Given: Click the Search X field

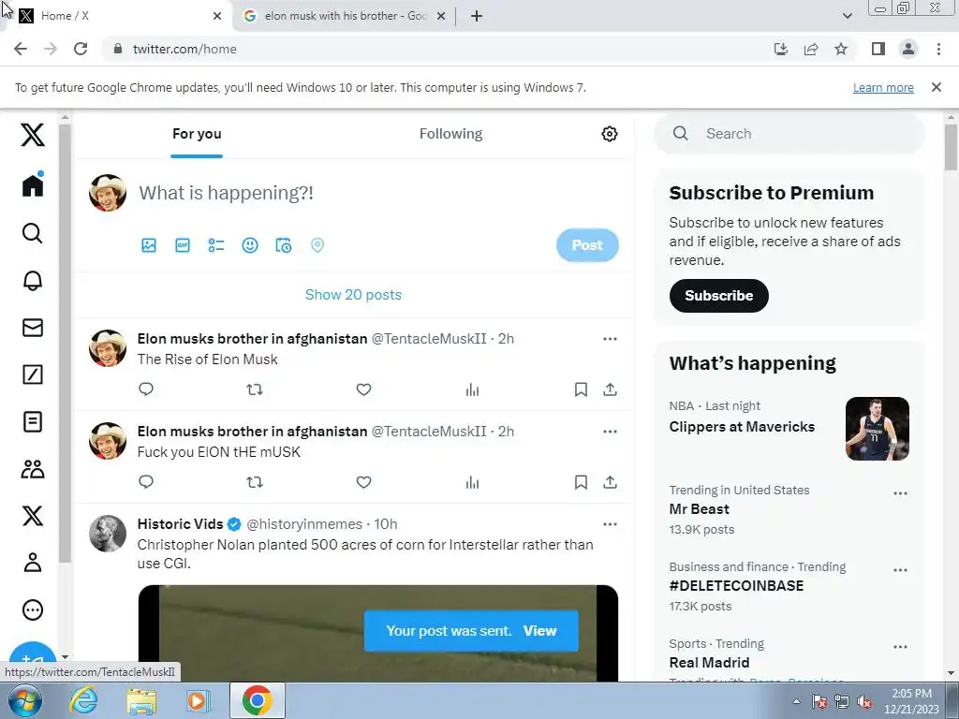Looking at the screenshot, I should click(789, 133).
